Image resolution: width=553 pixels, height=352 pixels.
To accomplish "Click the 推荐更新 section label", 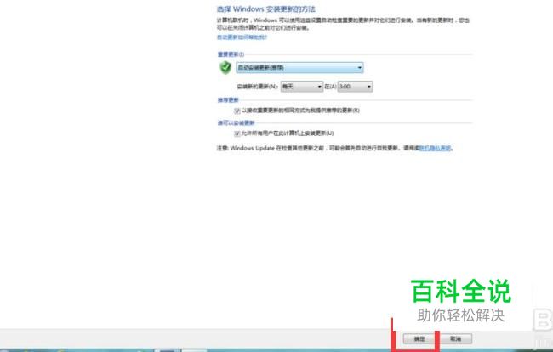I will click(x=228, y=100).
